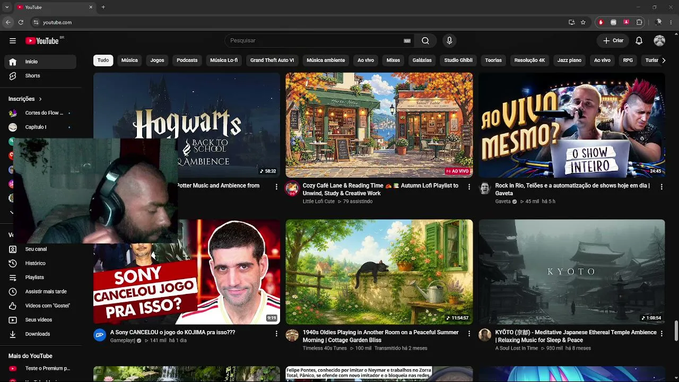The image size is (679, 382).
Task: Click the YouTube logo
Action: click(x=42, y=41)
